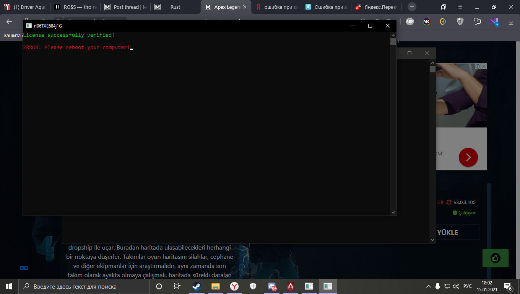
Task: Switch input language РУС
Action: (x=468, y=286)
